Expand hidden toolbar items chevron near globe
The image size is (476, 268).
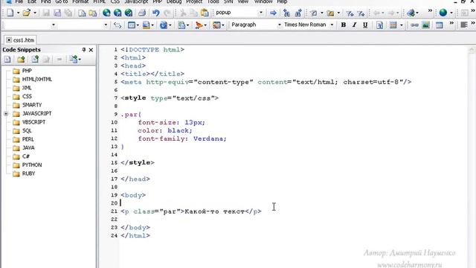coord(430,11)
